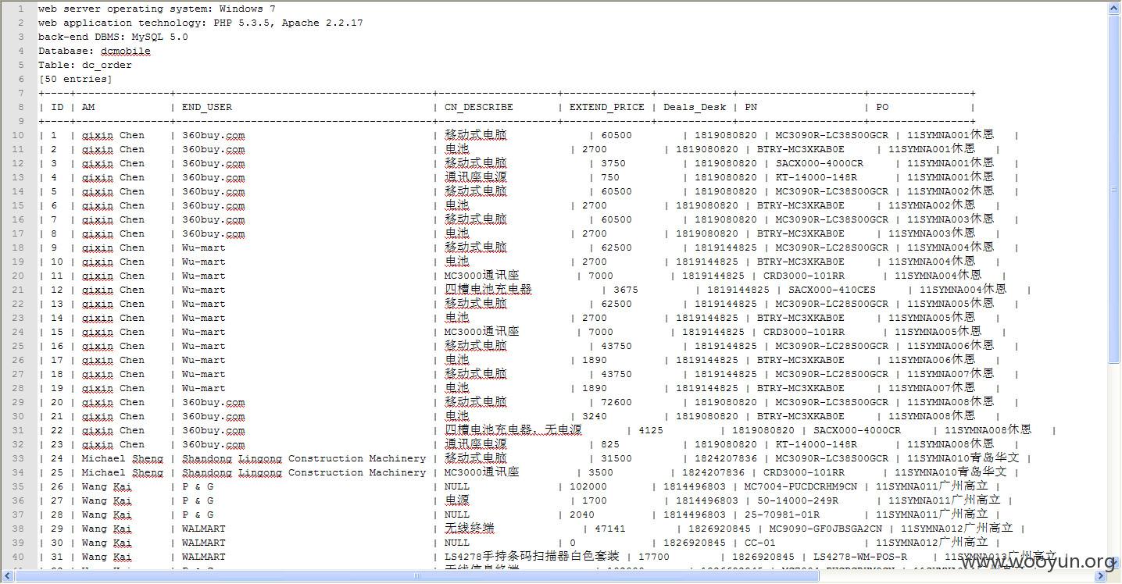Click the price value "47141"
Image resolution: width=1122 pixels, height=584 pixels.
point(610,529)
